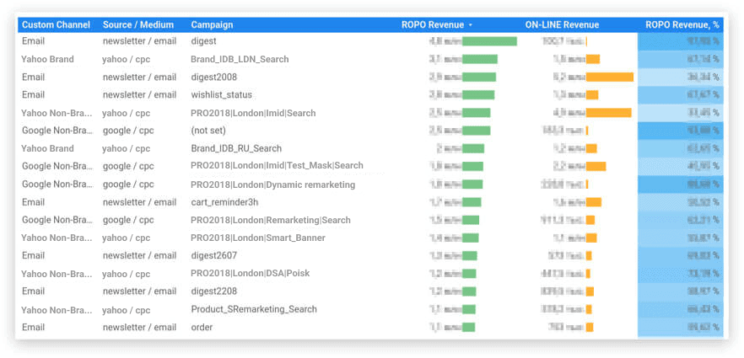Screen dimensions: 744x358
Task: Click the wishlist_status campaign
Action: point(221,94)
